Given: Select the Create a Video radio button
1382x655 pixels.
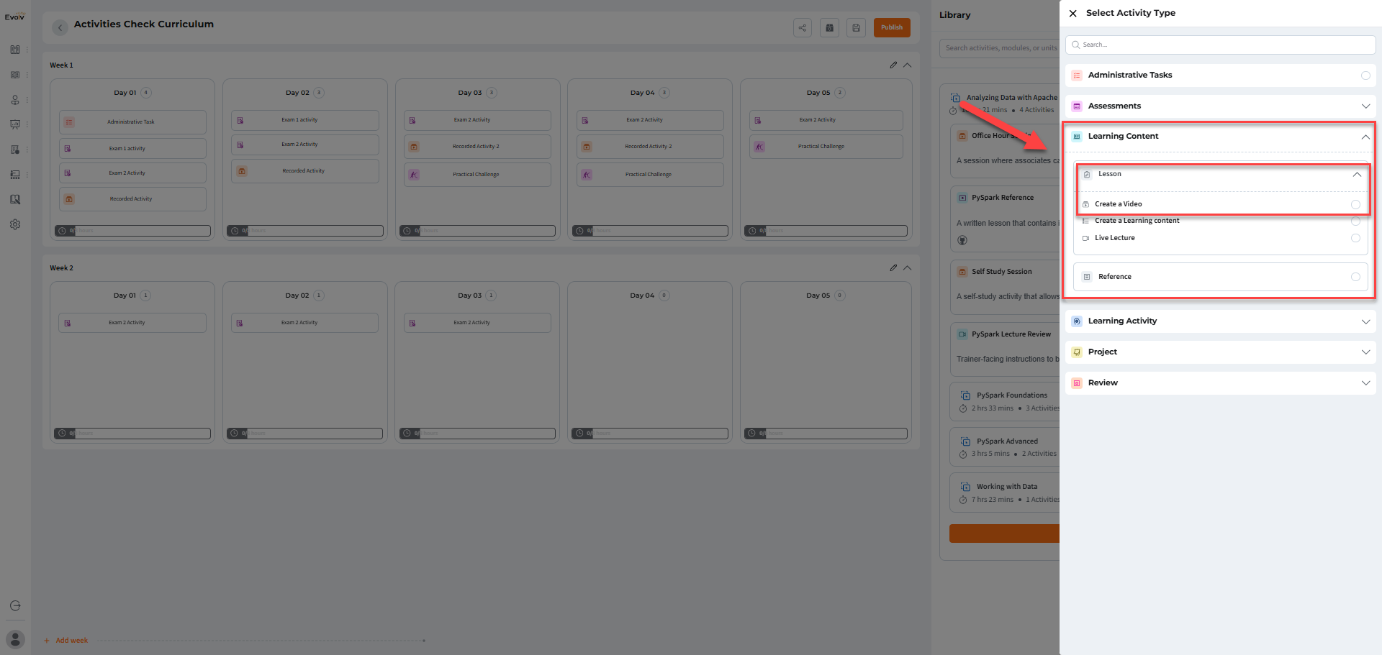Looking at the screenshot, I should pos(1355,204).
